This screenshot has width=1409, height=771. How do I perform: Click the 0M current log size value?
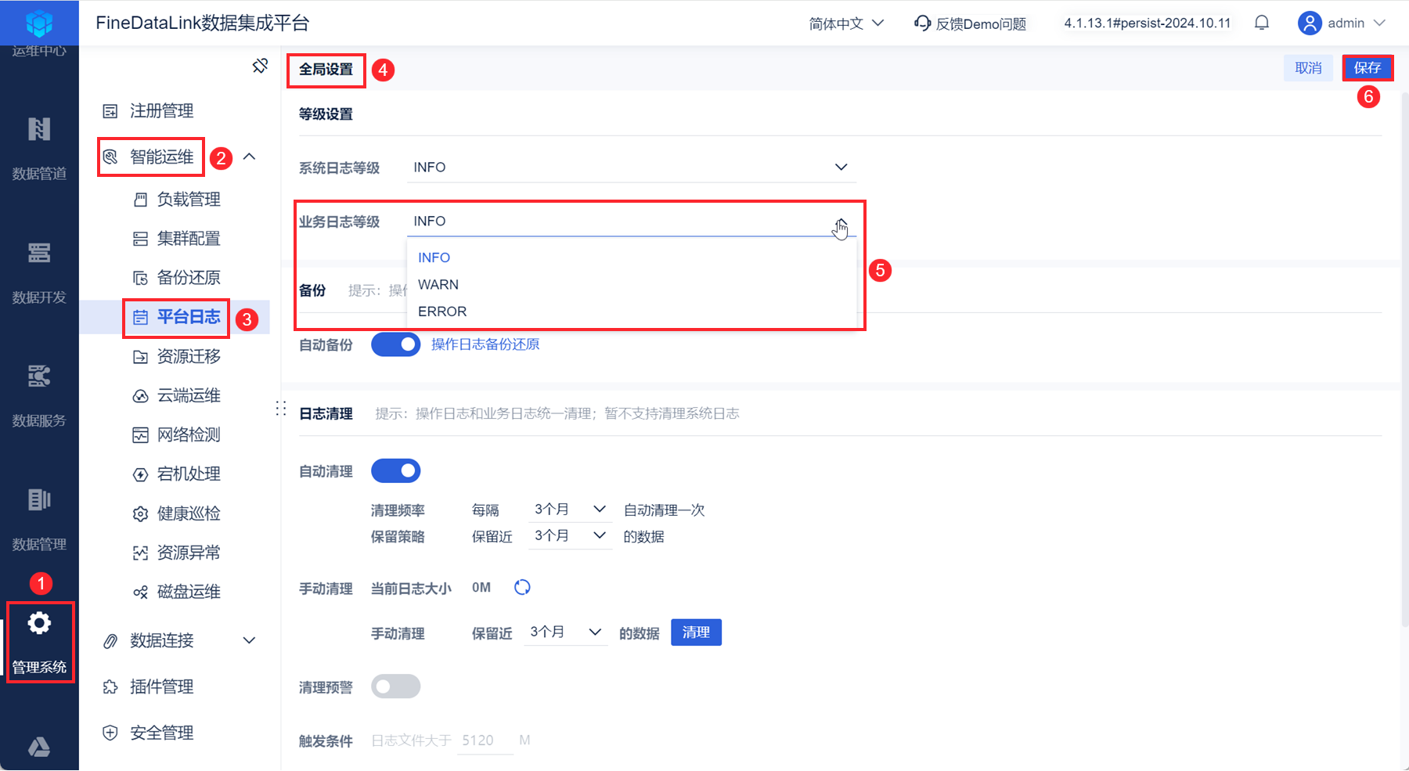pyautogui.click(x=481, y=587)
